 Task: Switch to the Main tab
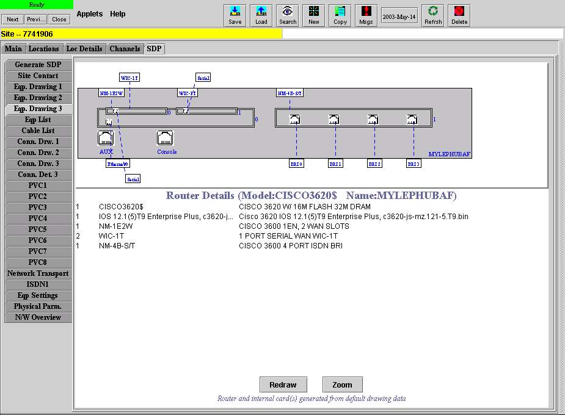coord(13,49)
